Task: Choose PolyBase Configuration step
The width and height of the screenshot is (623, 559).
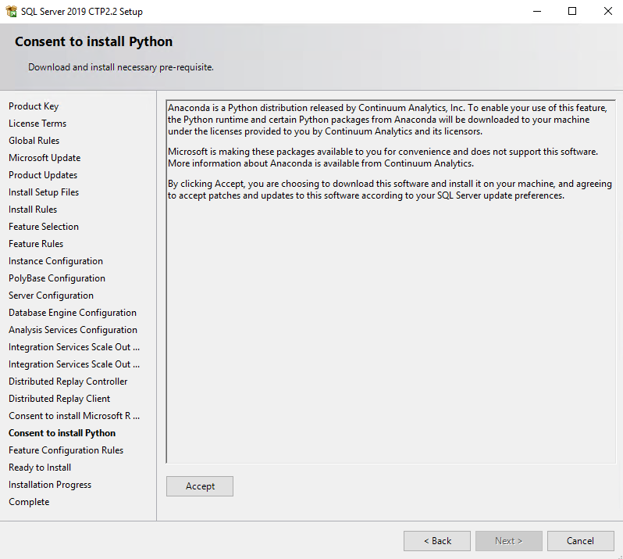Action: (57, 278)
